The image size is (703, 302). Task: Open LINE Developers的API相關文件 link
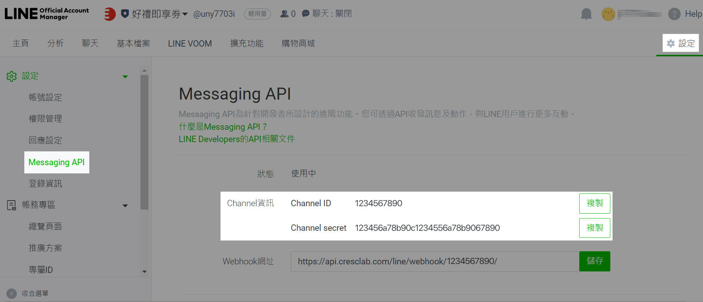click(x=237, y=139)
